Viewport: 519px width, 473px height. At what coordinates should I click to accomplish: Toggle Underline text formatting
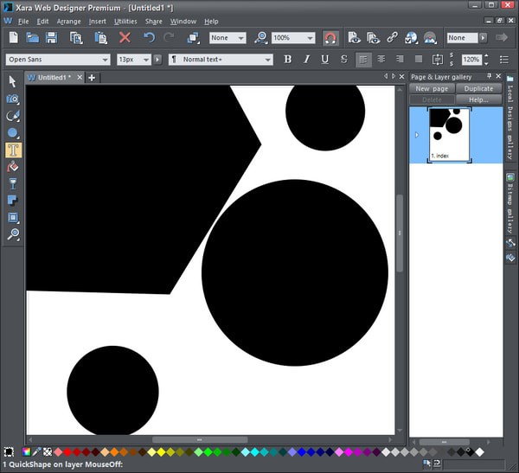[x=324, y=60]
